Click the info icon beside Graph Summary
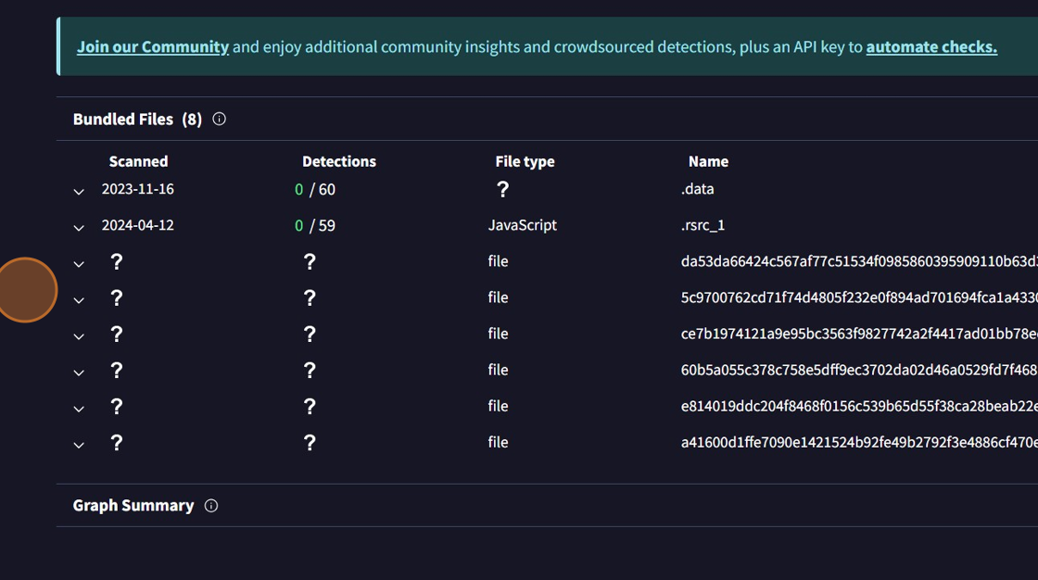 point(211,505)
